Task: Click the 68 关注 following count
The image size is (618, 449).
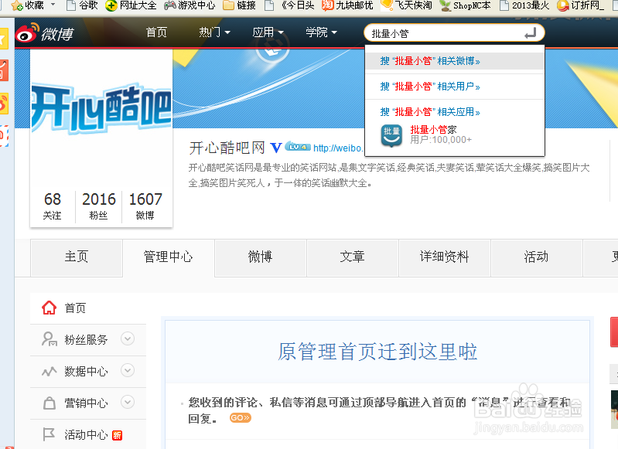Action: pos(53,206)
